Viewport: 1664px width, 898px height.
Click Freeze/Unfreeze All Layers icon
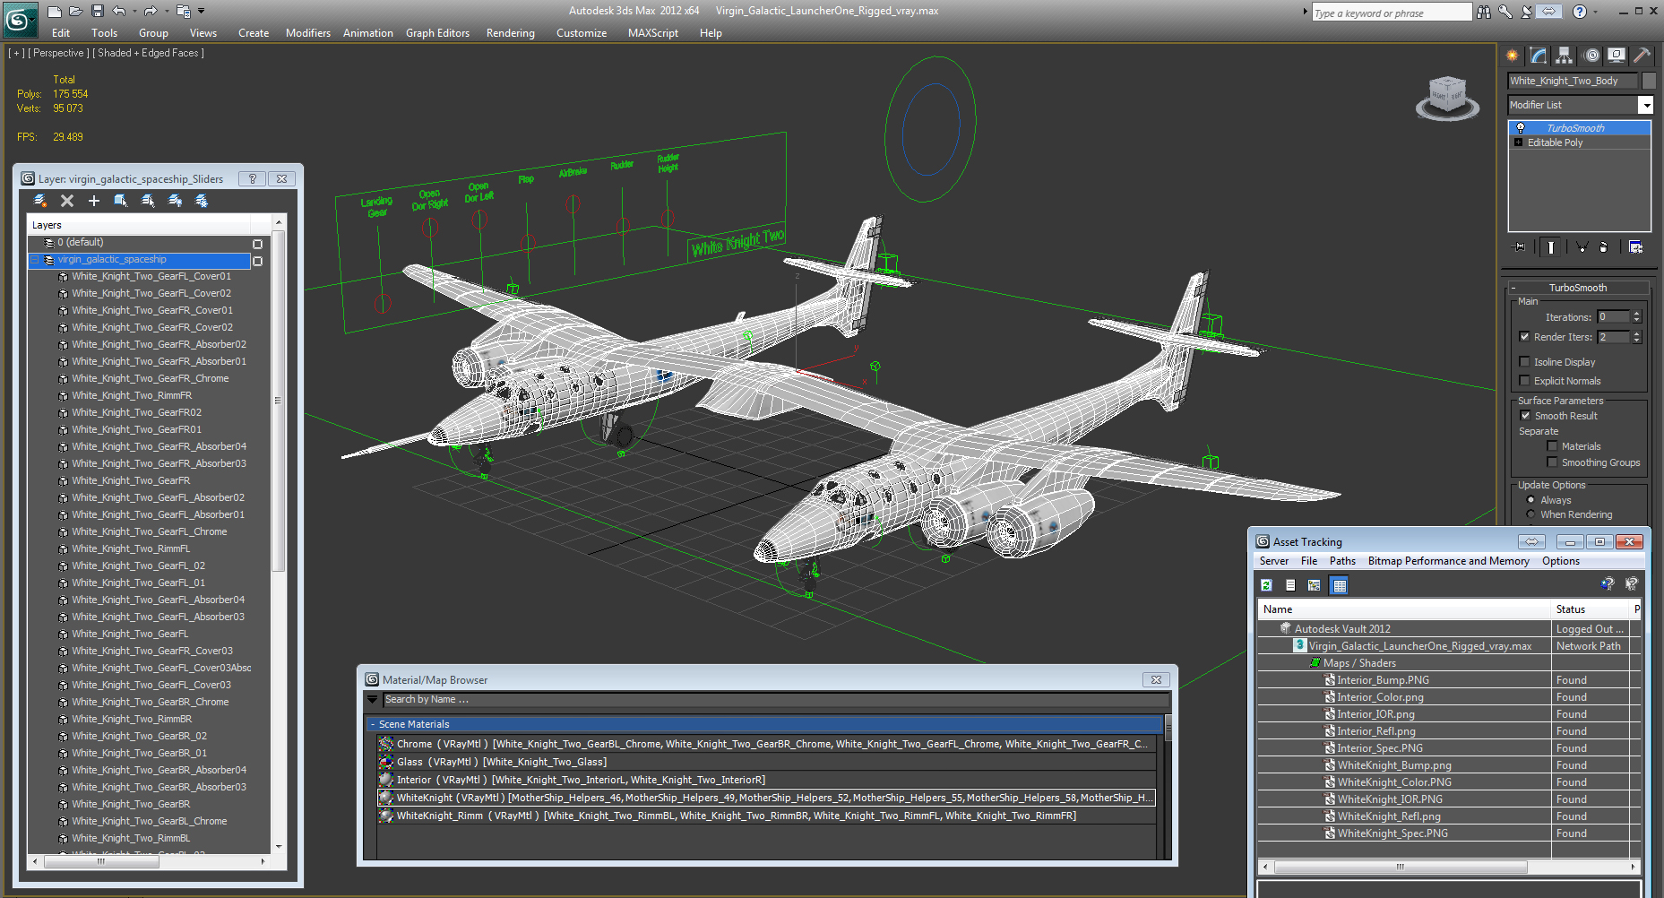202,201
